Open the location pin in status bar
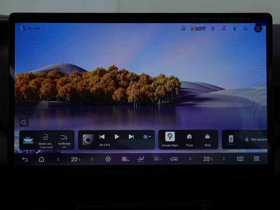The height and width of the screenshot is (210, 280). pyautogui.click(x=213, y=29)
